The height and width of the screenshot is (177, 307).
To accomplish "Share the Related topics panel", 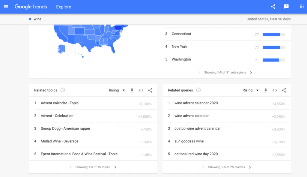I will coord(150,90).
